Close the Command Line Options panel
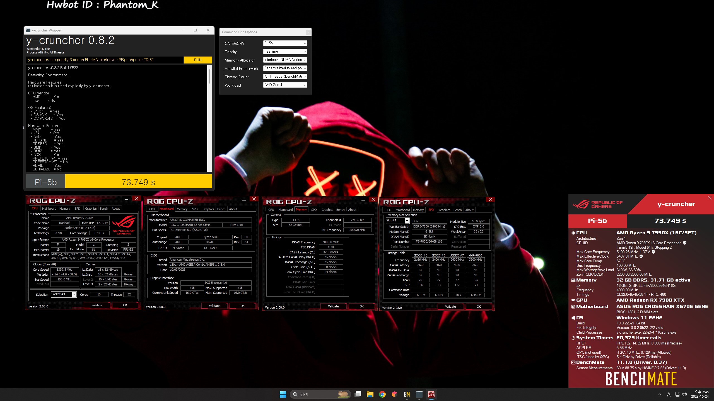The width and height of the screenshot is (714, 401). pyautogui.click(x=308, y=32)
